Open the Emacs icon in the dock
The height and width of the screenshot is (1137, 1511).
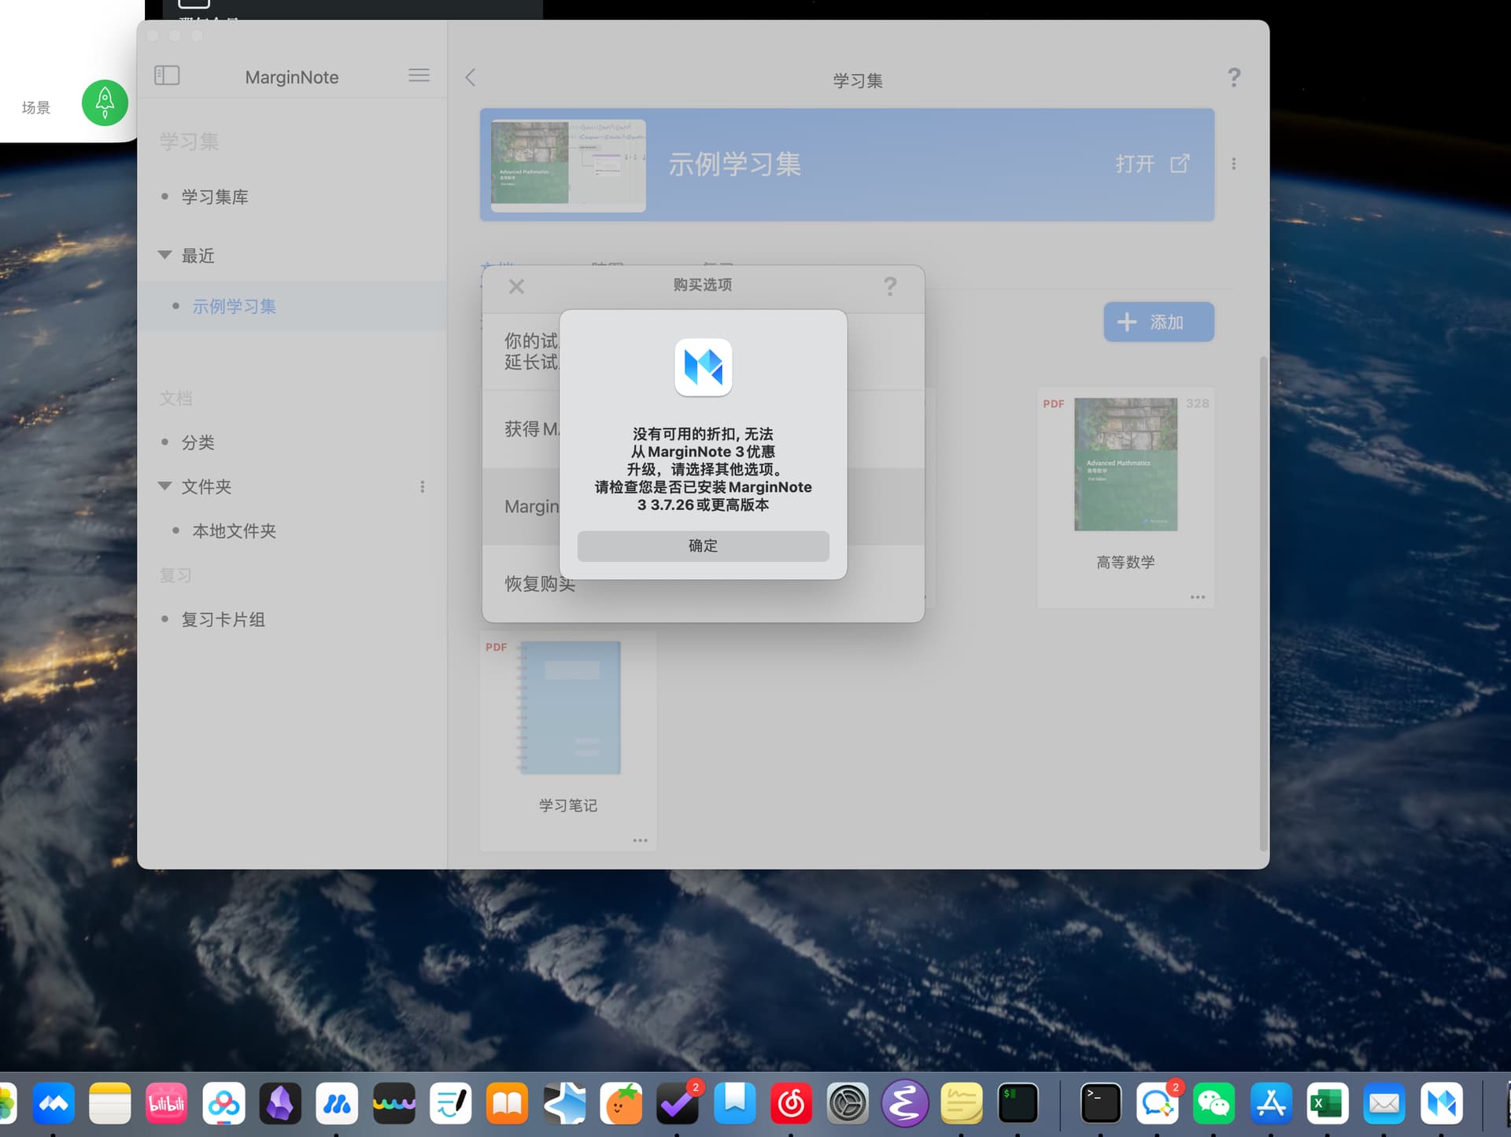904,1103
